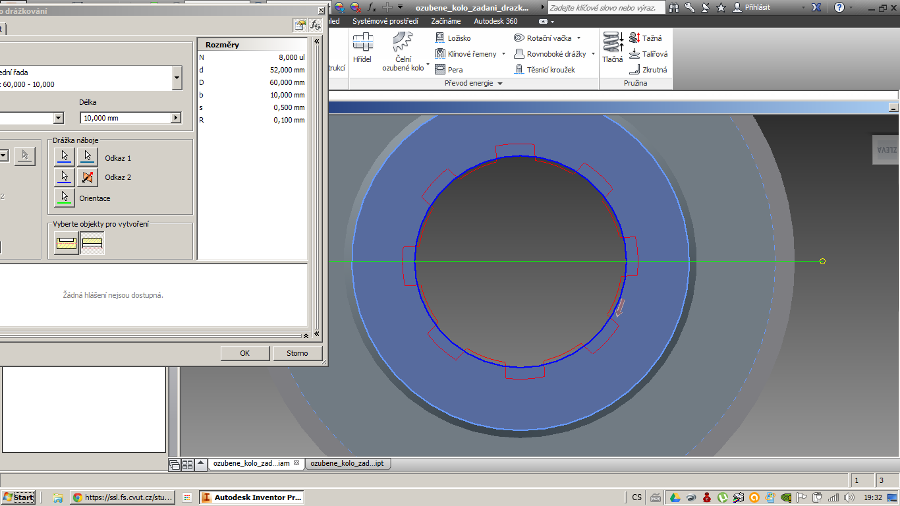Viewport: 900px width, 506px height.
Task: Click the Orientace selection button
Action: coord(64,198)
